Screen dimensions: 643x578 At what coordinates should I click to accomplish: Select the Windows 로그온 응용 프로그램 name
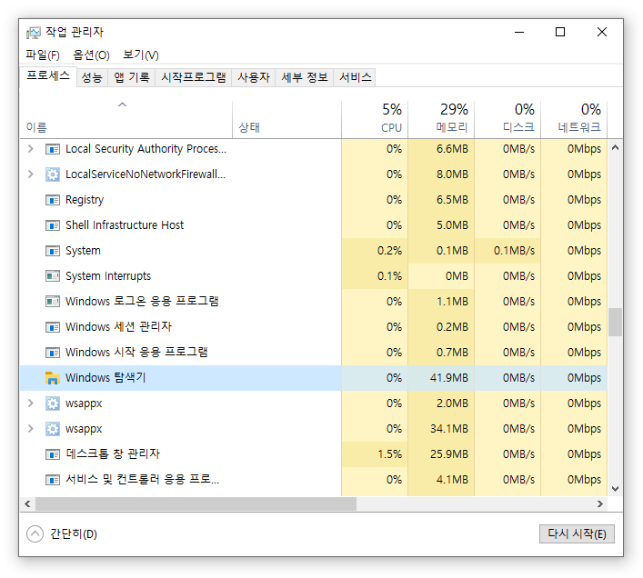point(142,302)
